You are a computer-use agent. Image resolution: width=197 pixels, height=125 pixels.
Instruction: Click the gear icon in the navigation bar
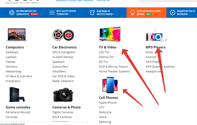tap(12, 12)
